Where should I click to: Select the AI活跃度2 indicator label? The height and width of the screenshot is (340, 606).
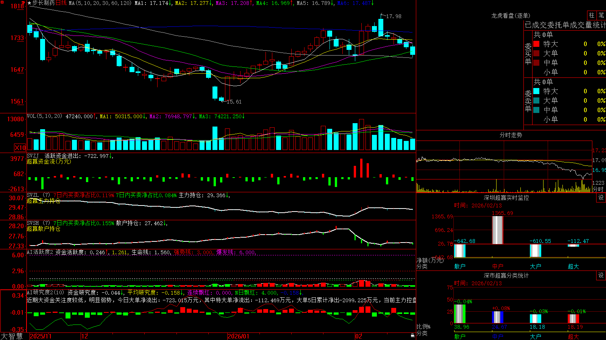[x=40, y=252]
